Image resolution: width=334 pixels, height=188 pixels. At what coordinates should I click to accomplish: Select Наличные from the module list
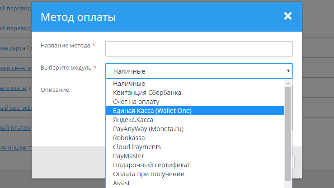[129, 84]
